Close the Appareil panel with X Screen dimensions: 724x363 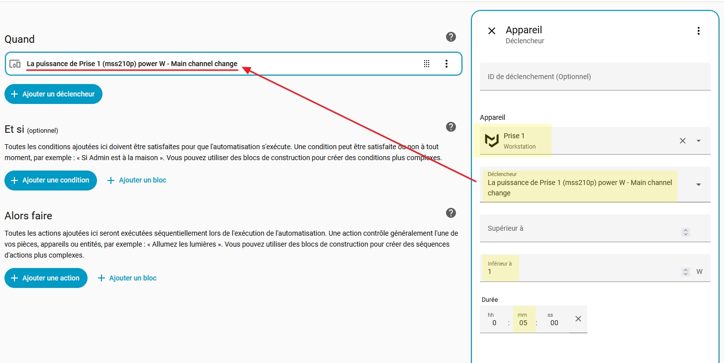coord(492,31)
